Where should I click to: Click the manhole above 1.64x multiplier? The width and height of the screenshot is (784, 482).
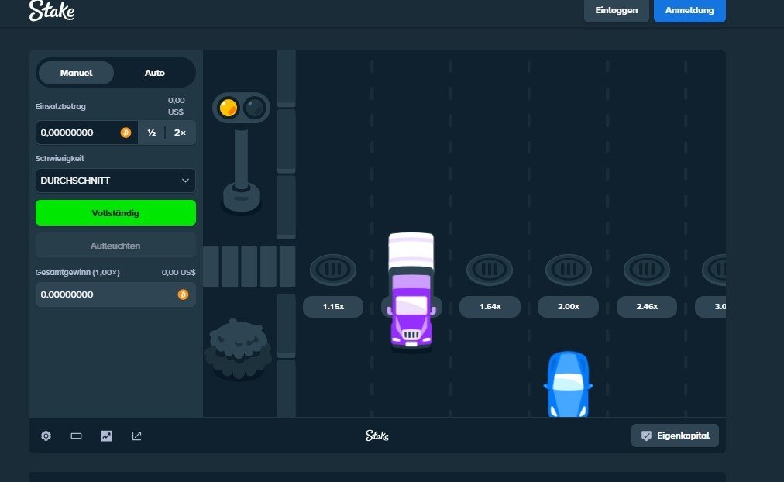click(x=489, y=270)
